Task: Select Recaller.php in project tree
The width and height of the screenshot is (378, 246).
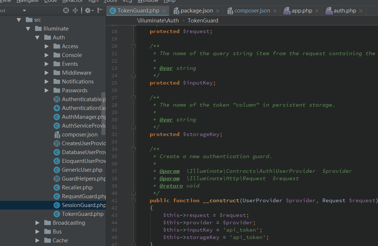Action: click(73, 188)
